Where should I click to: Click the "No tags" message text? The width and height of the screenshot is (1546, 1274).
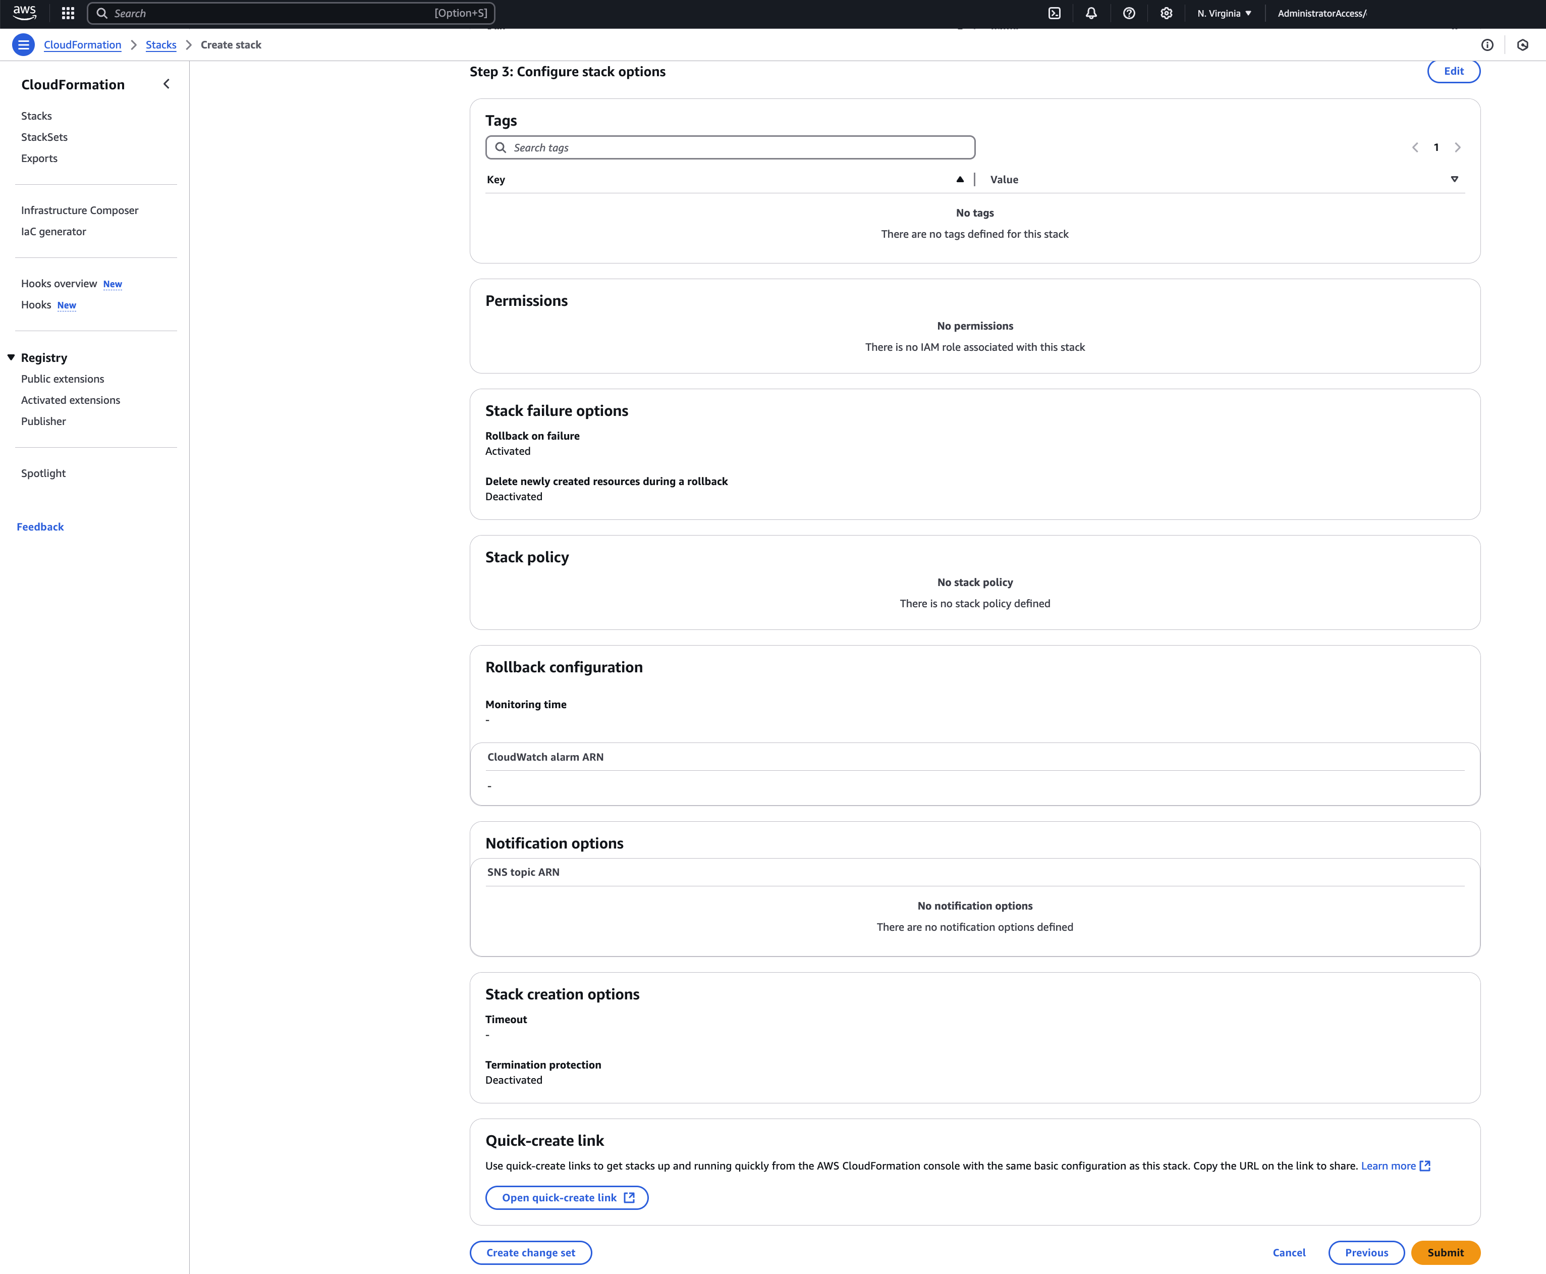(975, 213)
